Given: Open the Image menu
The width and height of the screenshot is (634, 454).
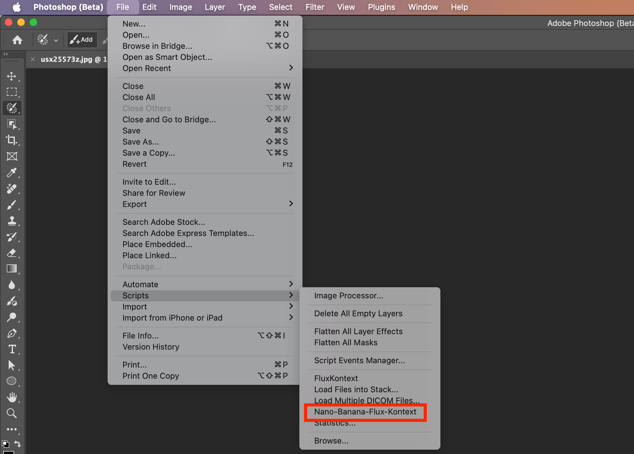Looking at the screenshot, I should [180, 7].
